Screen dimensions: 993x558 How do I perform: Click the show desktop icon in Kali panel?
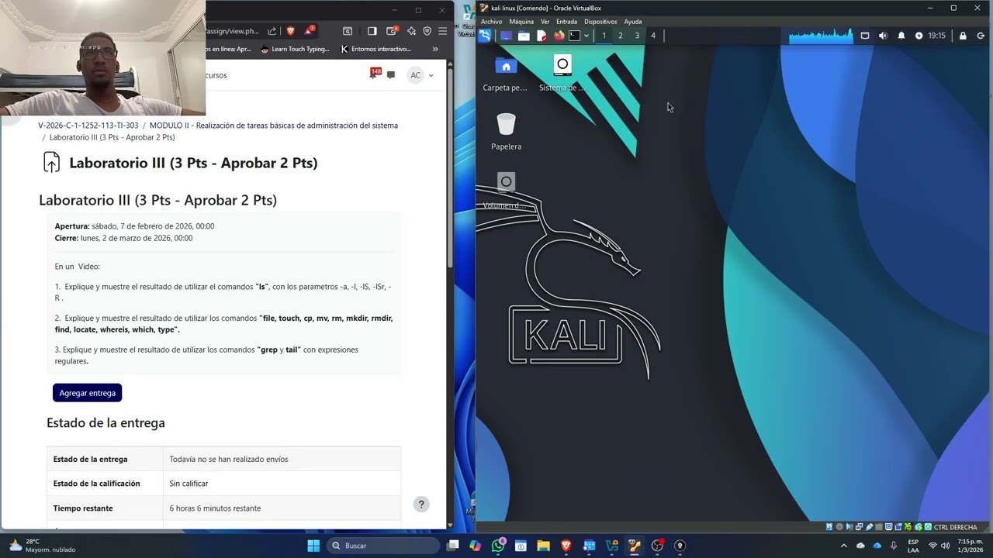click(506, 36)
